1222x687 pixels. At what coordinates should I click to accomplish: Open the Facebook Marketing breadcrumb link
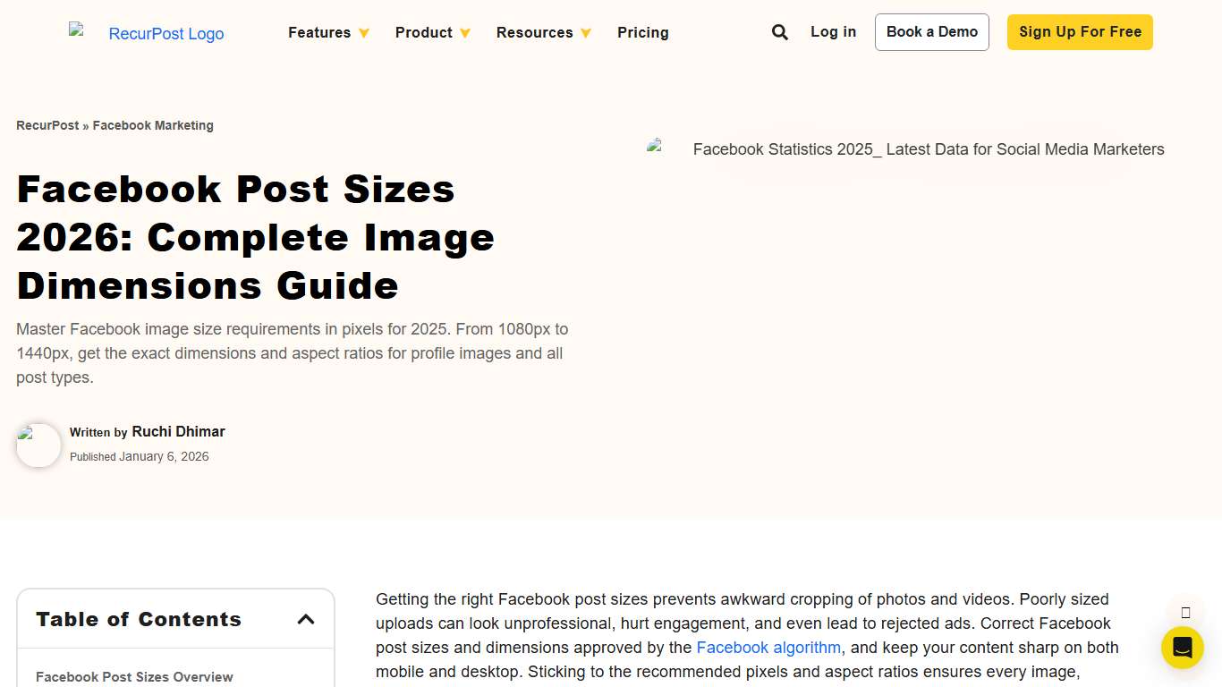153,125
